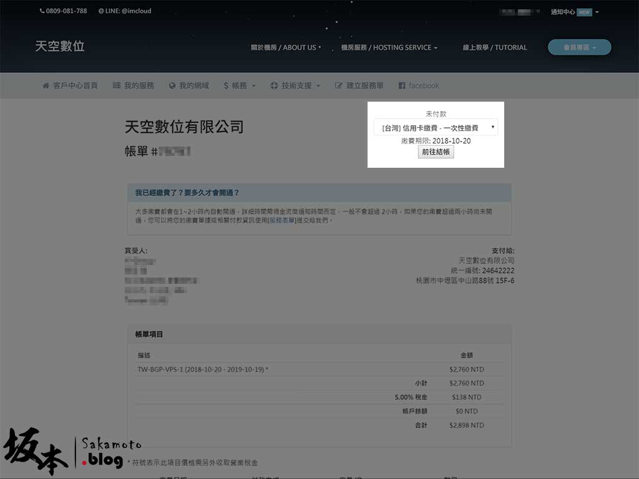Click the 買受人 label

pyautogui.click(x=136, y=251)
